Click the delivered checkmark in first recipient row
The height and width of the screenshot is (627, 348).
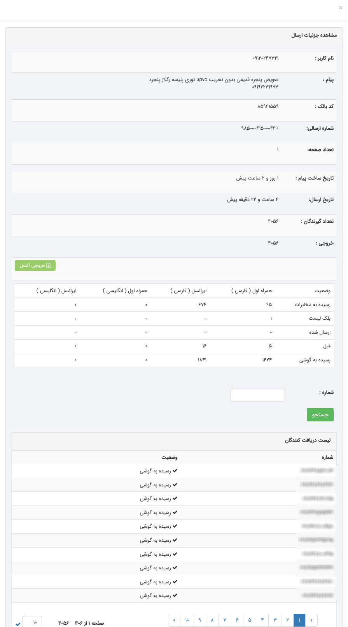[175, 471]
